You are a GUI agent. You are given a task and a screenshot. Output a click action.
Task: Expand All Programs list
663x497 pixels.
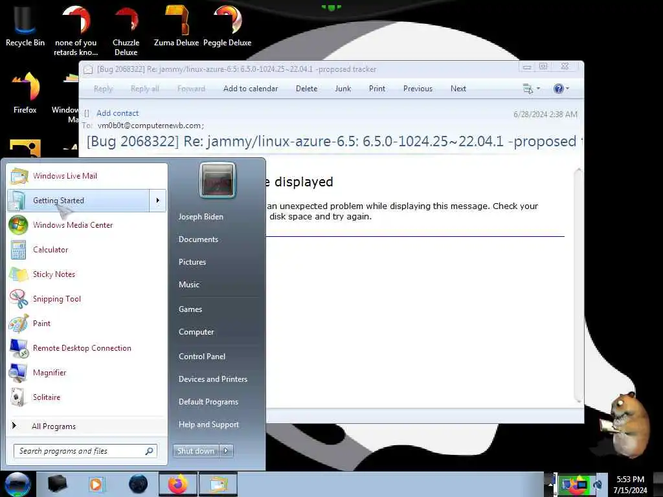[87, 426]
